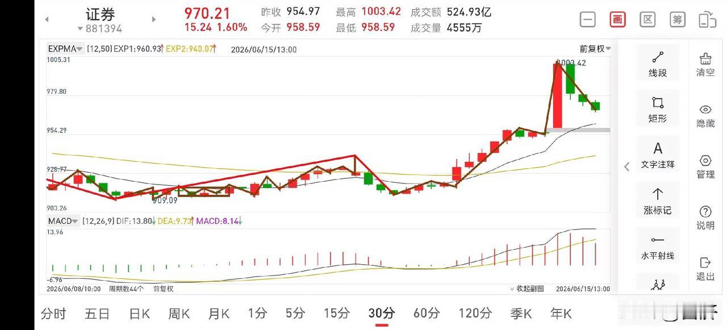Clear all drawings with 清空
Image resolution: width=727 pixels, height=330 pixels.
tap(705, 65)
